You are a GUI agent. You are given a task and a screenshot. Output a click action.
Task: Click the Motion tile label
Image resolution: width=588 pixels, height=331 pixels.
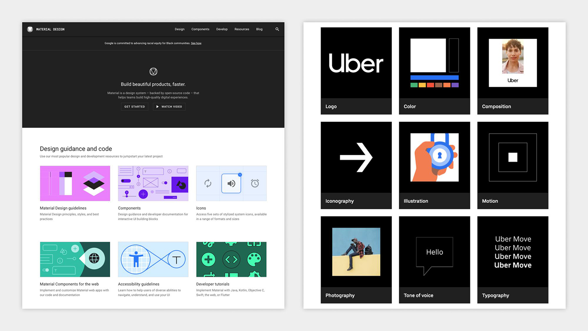click(x=490, y=201)
